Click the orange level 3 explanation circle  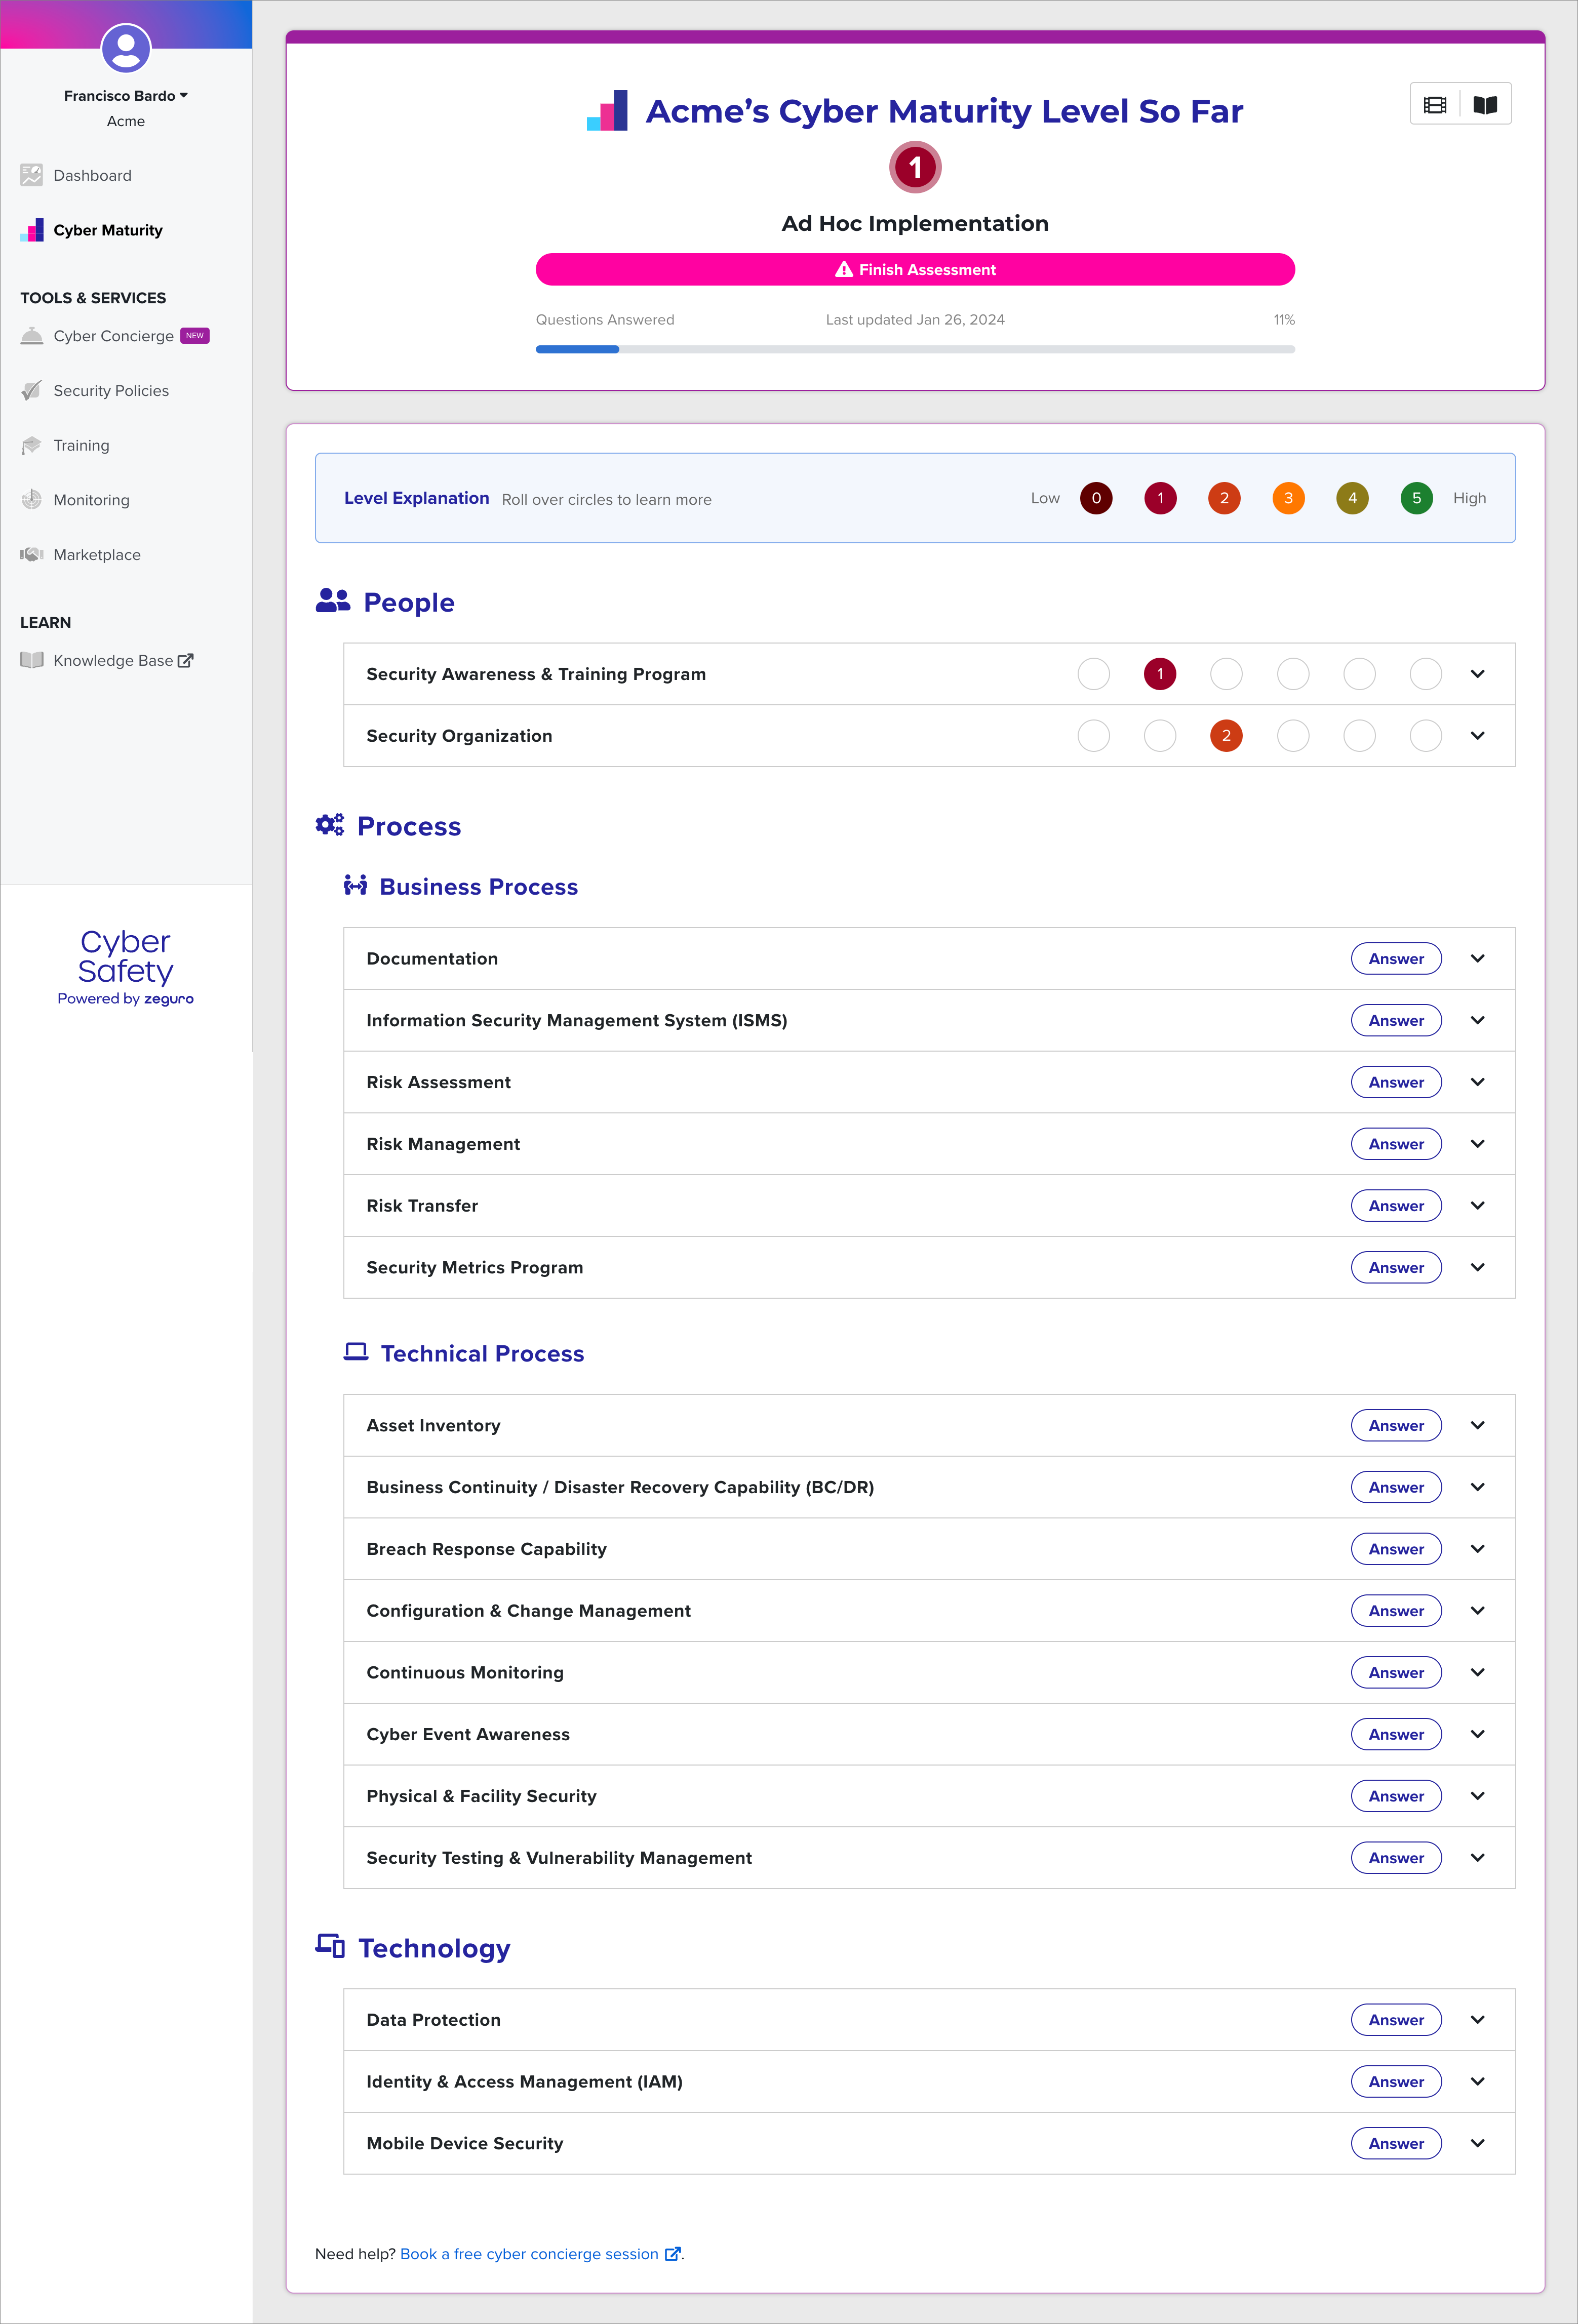pos(1288,498)
